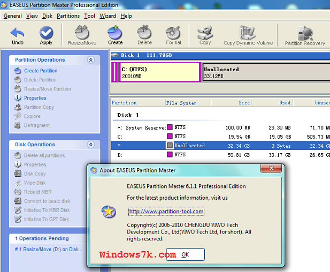Open the View menu
Viewport: 330px width, 272px height.
coord(32,16)
